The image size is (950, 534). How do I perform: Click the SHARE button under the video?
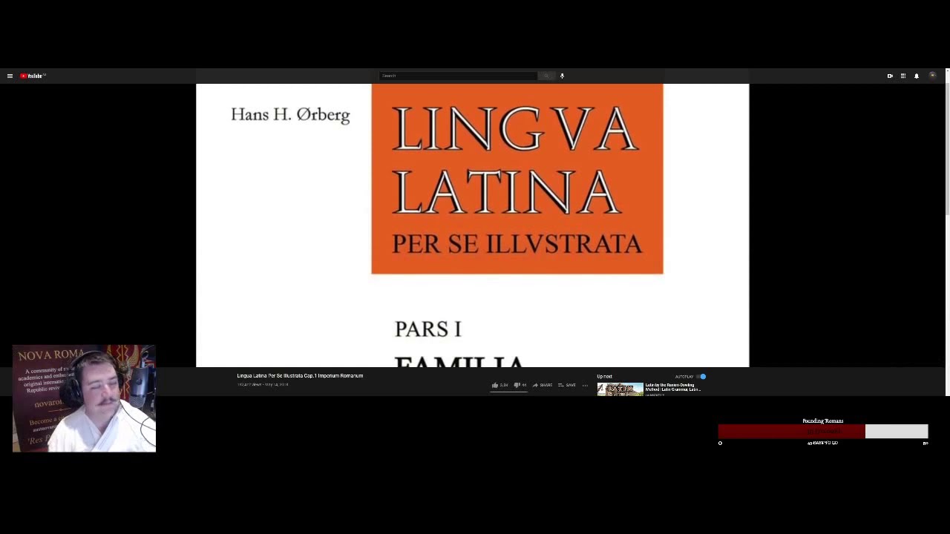tap(543, 385)
